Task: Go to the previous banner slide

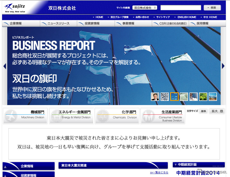Action: click(4, 66)
